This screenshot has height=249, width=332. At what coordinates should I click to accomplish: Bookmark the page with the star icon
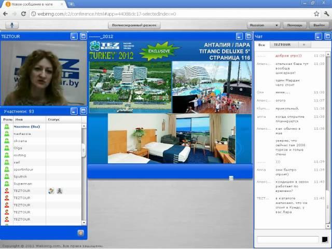[316, 14]
